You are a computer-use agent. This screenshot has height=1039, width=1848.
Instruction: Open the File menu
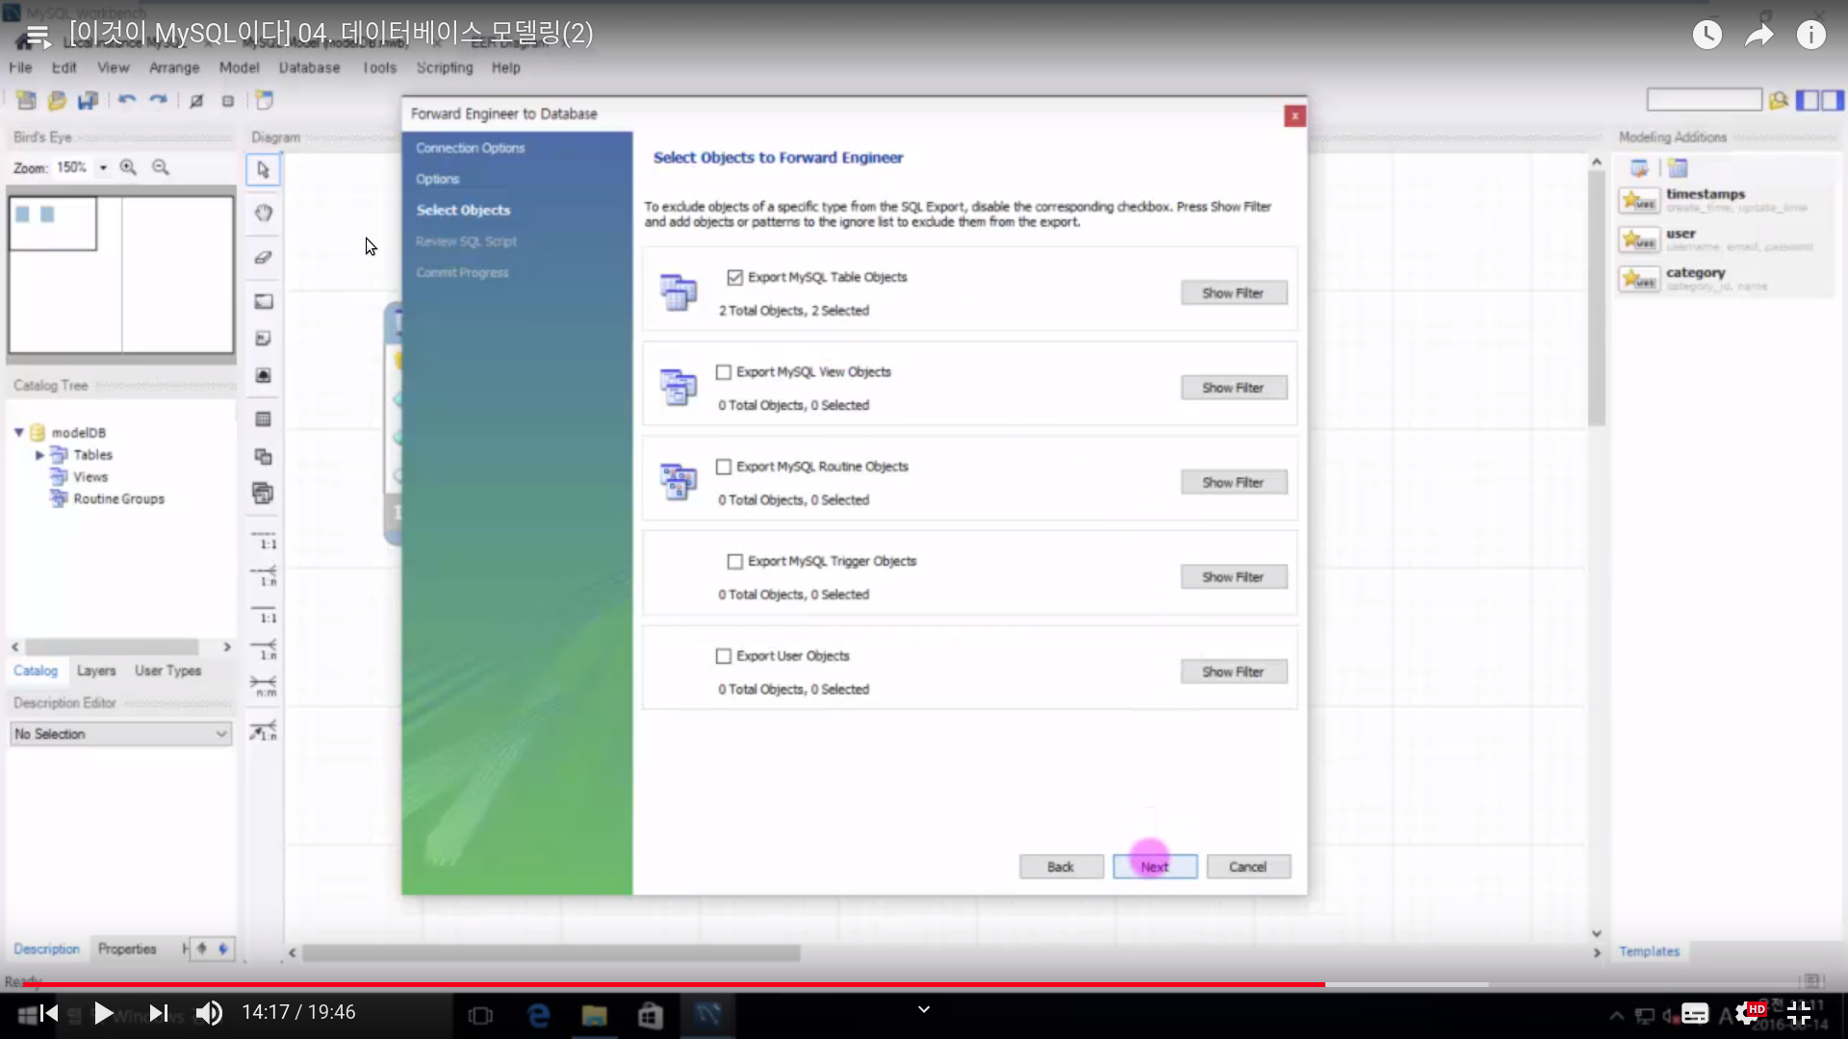tap(20, 67)
